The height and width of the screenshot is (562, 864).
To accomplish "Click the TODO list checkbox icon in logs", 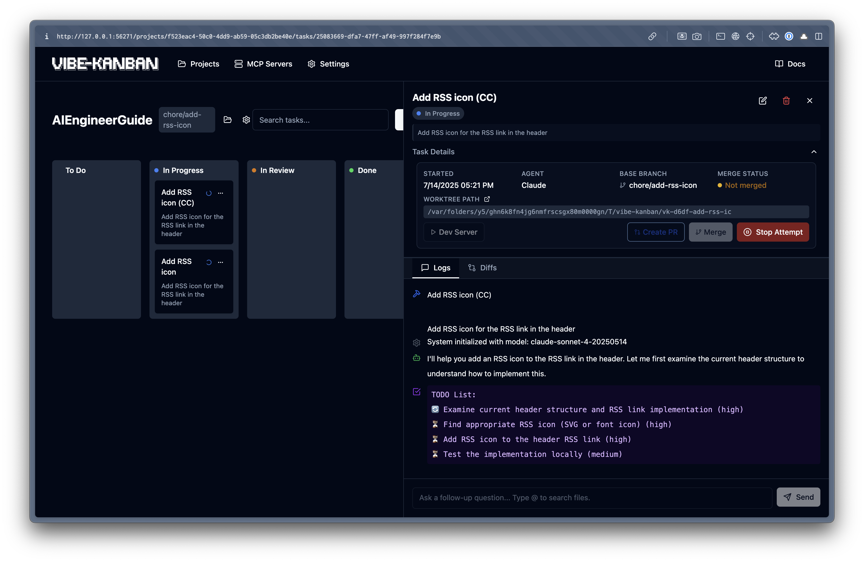I will pos(416,392).
